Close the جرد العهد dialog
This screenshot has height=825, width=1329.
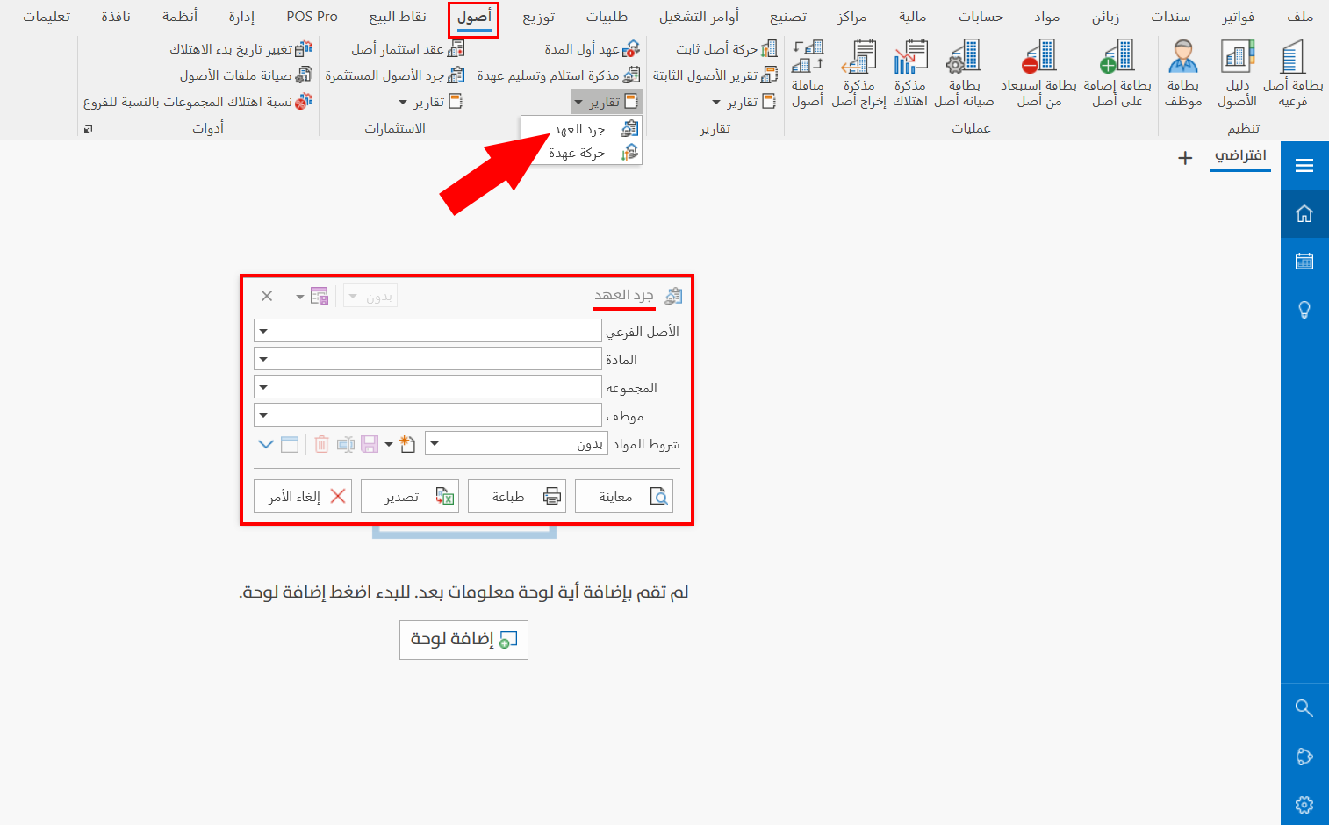pyautogui.click(x=267, y=296)
